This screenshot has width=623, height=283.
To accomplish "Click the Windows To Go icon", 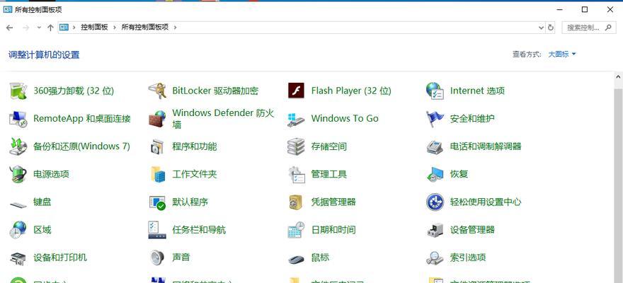I will click(x=296, y=119).
